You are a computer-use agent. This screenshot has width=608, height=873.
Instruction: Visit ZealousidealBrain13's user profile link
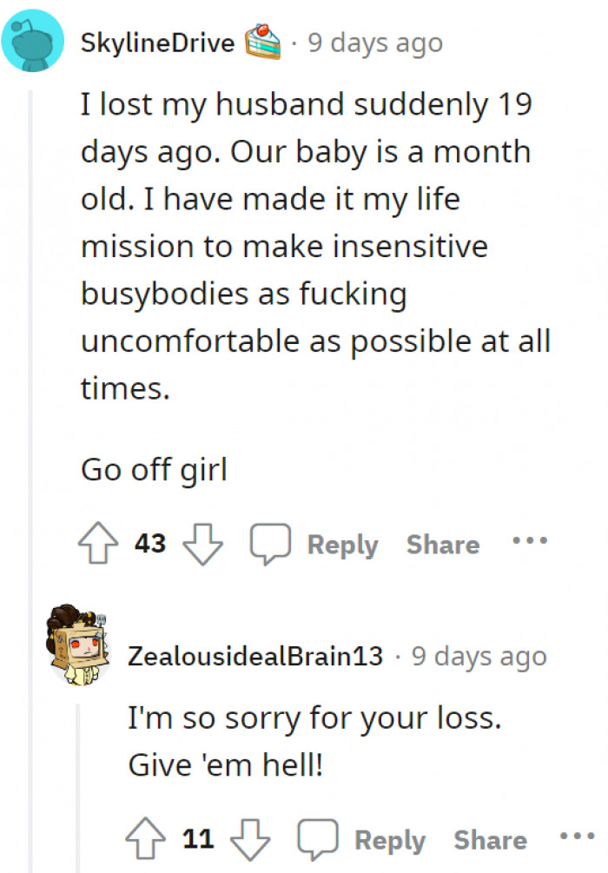pos(255,656)
